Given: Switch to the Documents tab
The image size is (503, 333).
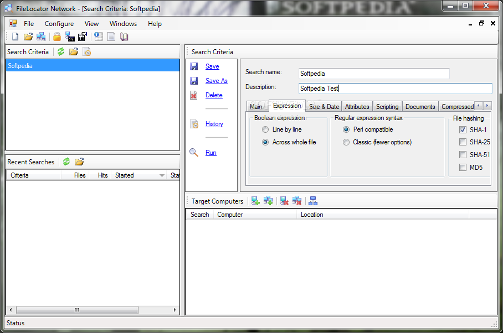Looking at the screenshot, I should coord(420,107).
